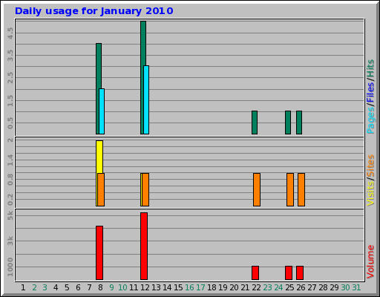Click day label '11' on the x-axis
The image size is (380, 297).
point(134,287)
